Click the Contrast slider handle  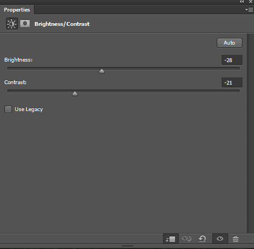(x=75, y=93)
